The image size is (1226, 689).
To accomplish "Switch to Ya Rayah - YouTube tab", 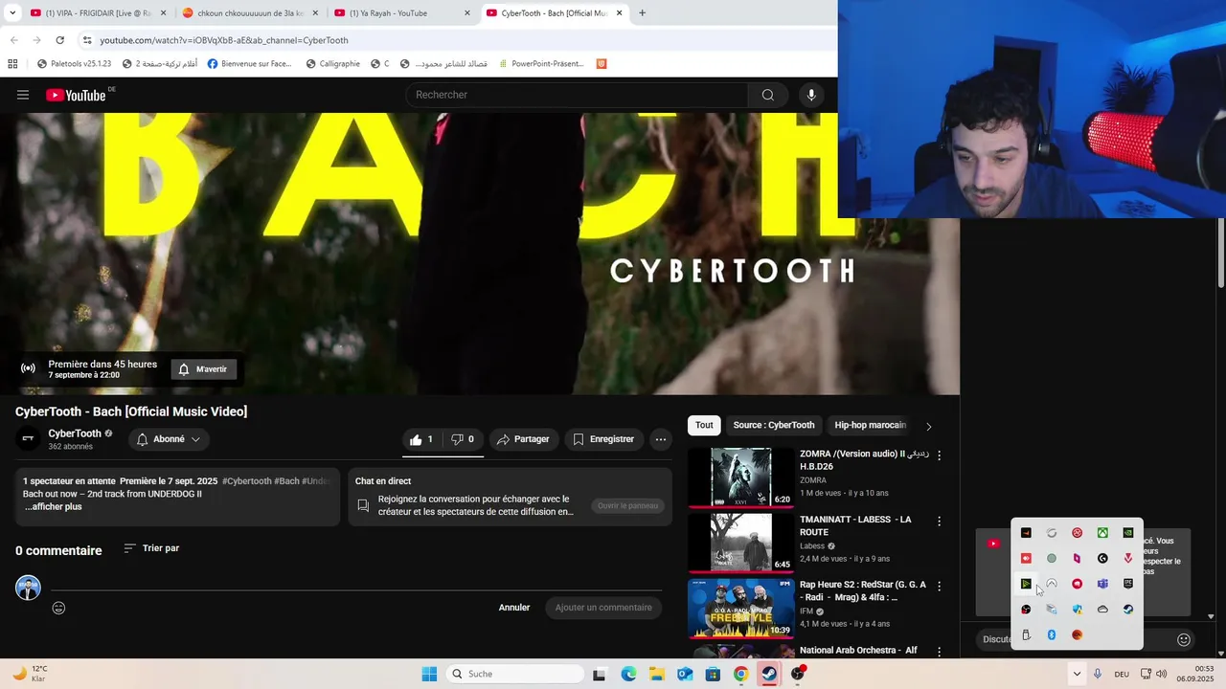I will (x=400, y=13).
